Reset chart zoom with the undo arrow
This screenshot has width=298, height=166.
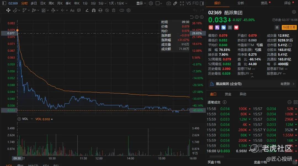pyautogui.click(x=191, y=17)
